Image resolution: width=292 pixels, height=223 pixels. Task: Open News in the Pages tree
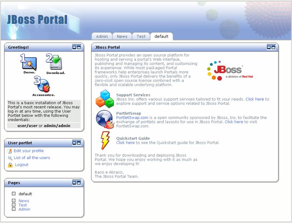click(x=24, y=201)
